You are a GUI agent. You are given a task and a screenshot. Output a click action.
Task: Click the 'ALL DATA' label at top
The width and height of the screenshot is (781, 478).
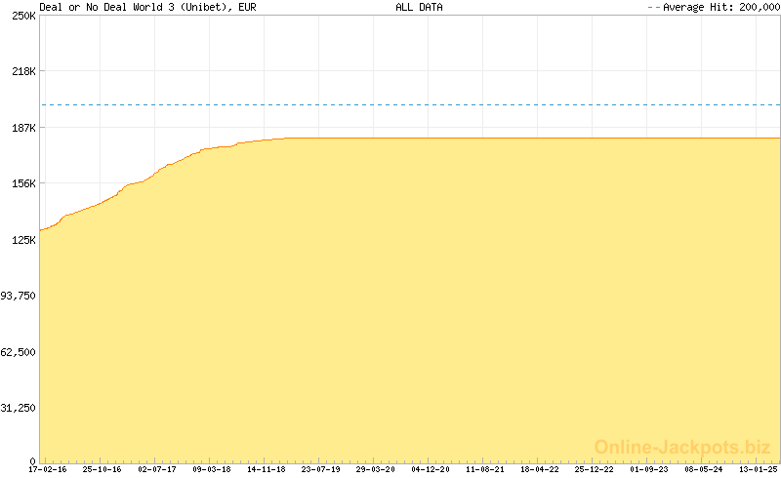click(419, 7)
